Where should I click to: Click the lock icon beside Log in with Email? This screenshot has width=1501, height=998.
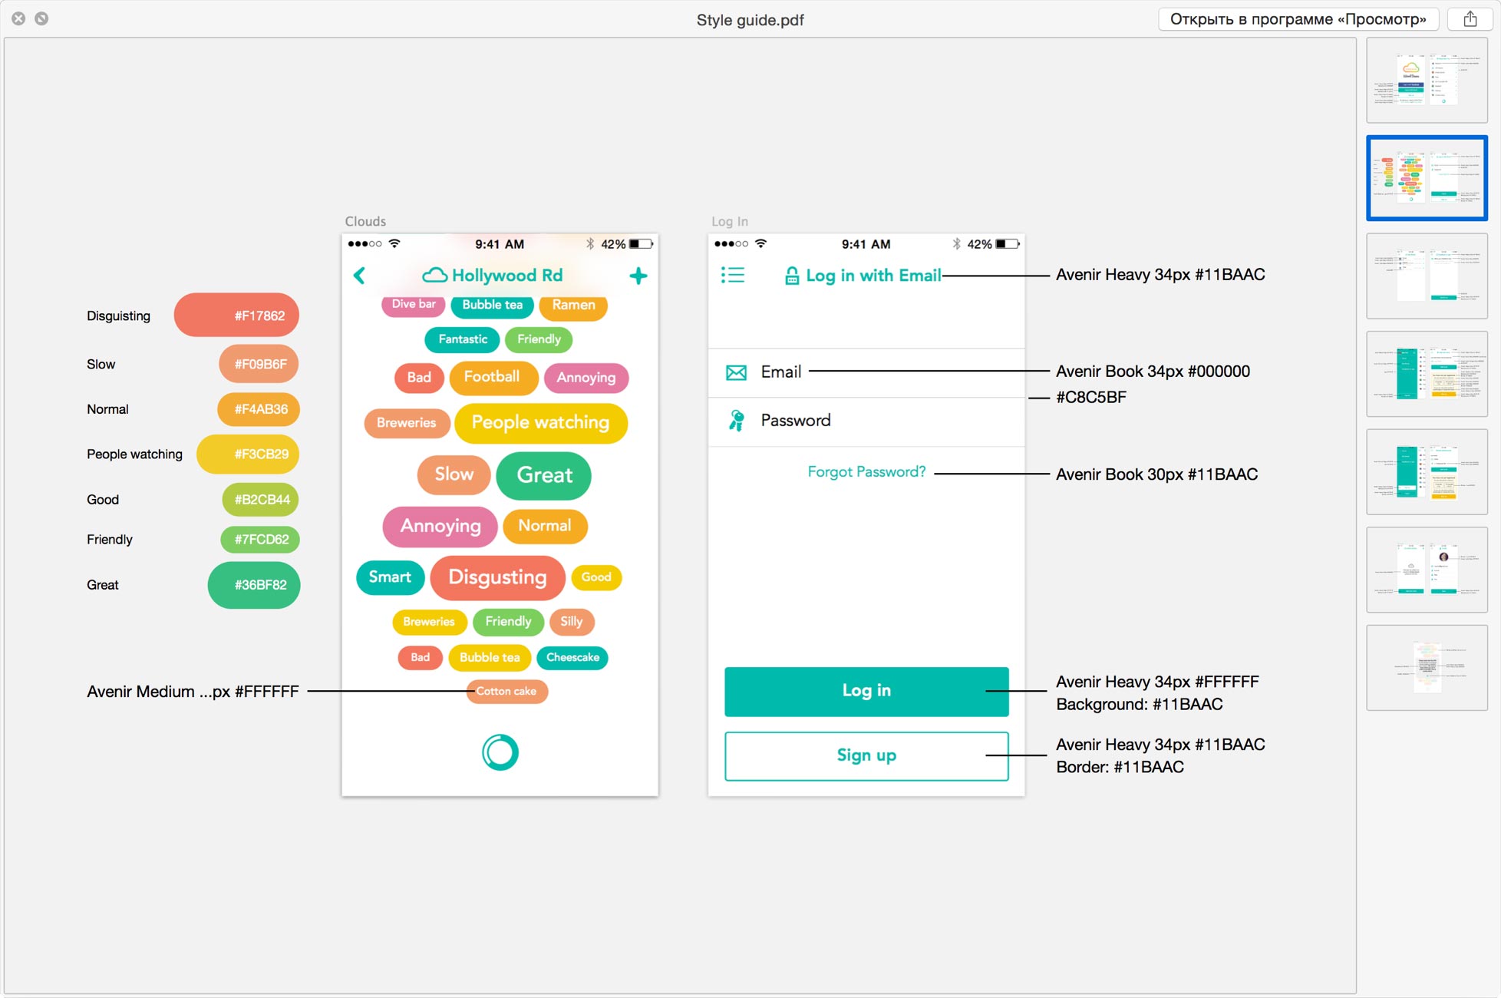792,276
